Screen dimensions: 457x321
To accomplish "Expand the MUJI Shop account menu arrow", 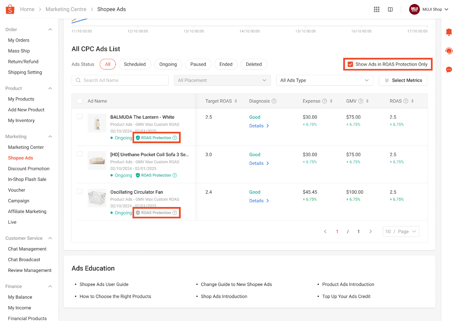I will pos(446,9).
